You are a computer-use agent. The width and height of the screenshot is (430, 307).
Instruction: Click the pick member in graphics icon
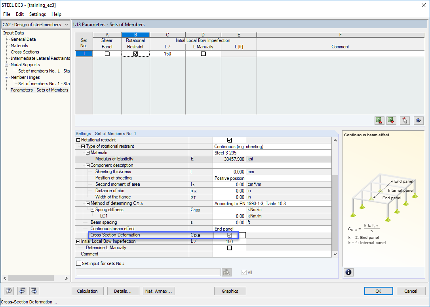tap(404, 121)
